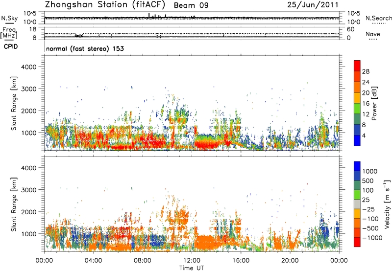The height and width of the screenshot is (271, 392).
Task: Click the N.Search legend label
Action: (x=378, y=18)
